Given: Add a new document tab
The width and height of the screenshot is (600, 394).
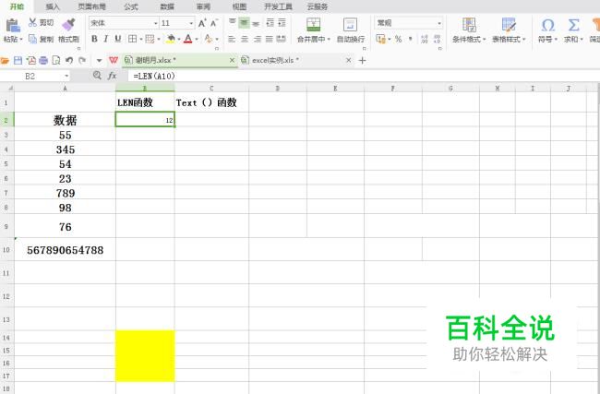Looking at the screenshot, I should tap(362, 61).
